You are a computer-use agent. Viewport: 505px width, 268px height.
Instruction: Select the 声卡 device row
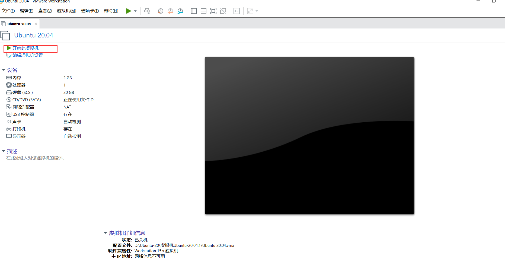click(x=52, y=122)
